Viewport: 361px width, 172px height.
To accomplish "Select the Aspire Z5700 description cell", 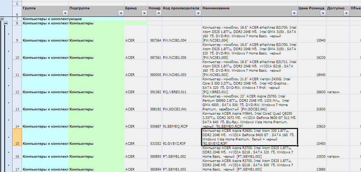I will [x=250, y=103].
